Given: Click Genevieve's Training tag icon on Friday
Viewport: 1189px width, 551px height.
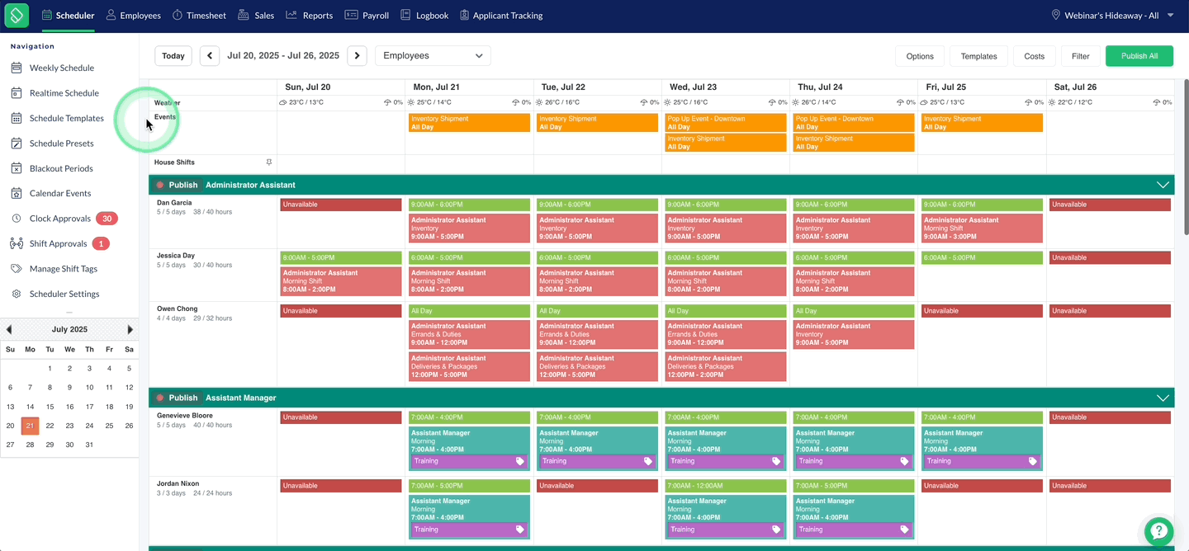Looking at the screenshot, I should coord(1032,461).
